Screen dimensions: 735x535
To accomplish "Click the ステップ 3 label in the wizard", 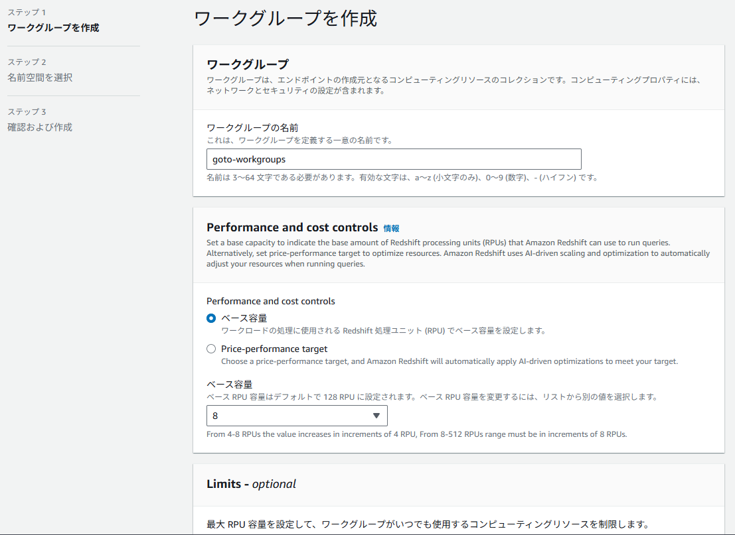I will (27, 112).
